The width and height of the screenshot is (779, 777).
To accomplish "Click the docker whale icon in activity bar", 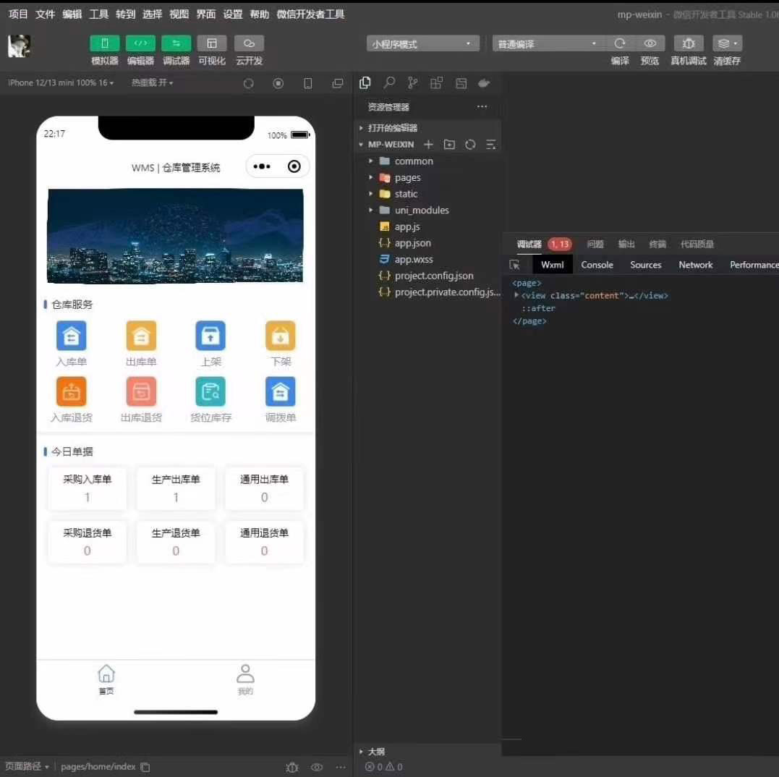I will coord(484,83).
